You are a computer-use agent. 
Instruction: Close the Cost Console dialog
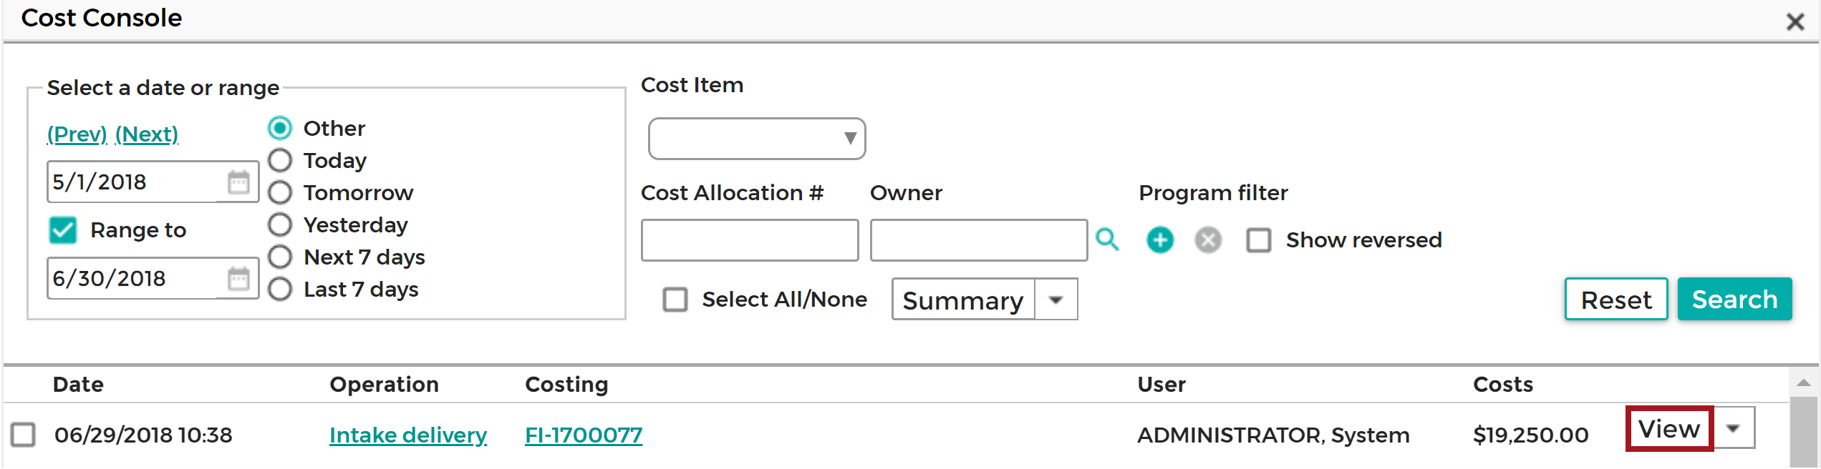pos(1795,21)
